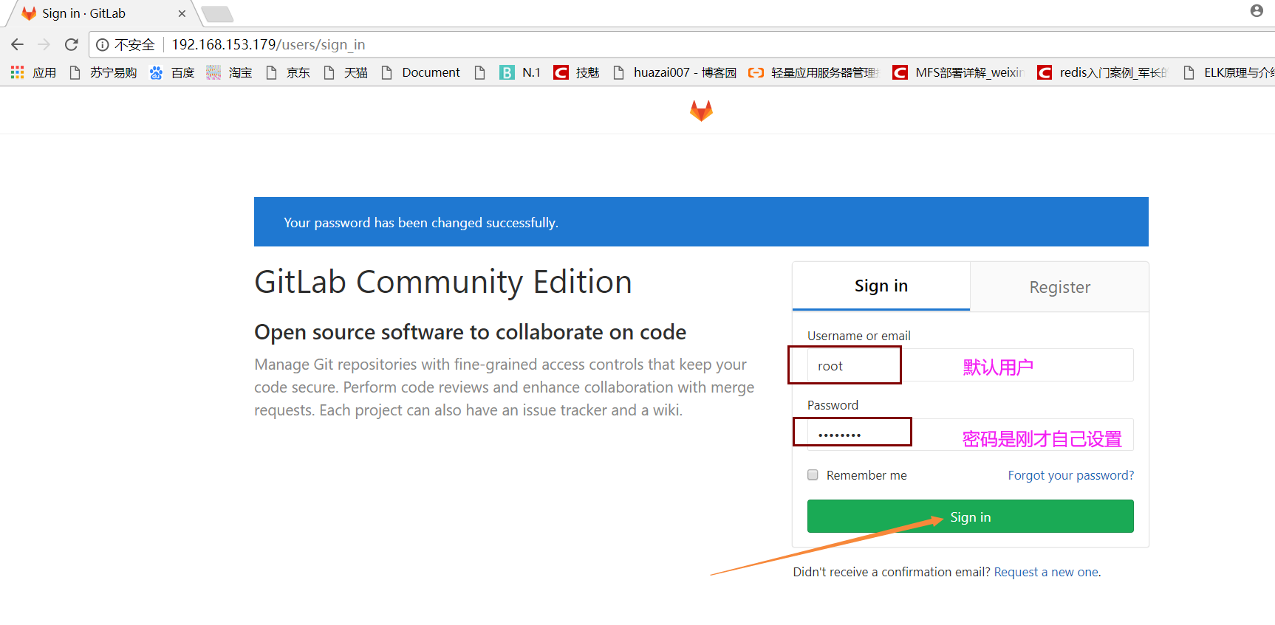Open the huazai007 - 博客园 bookmark
1275x625 pixels.
tap(674, 72)
